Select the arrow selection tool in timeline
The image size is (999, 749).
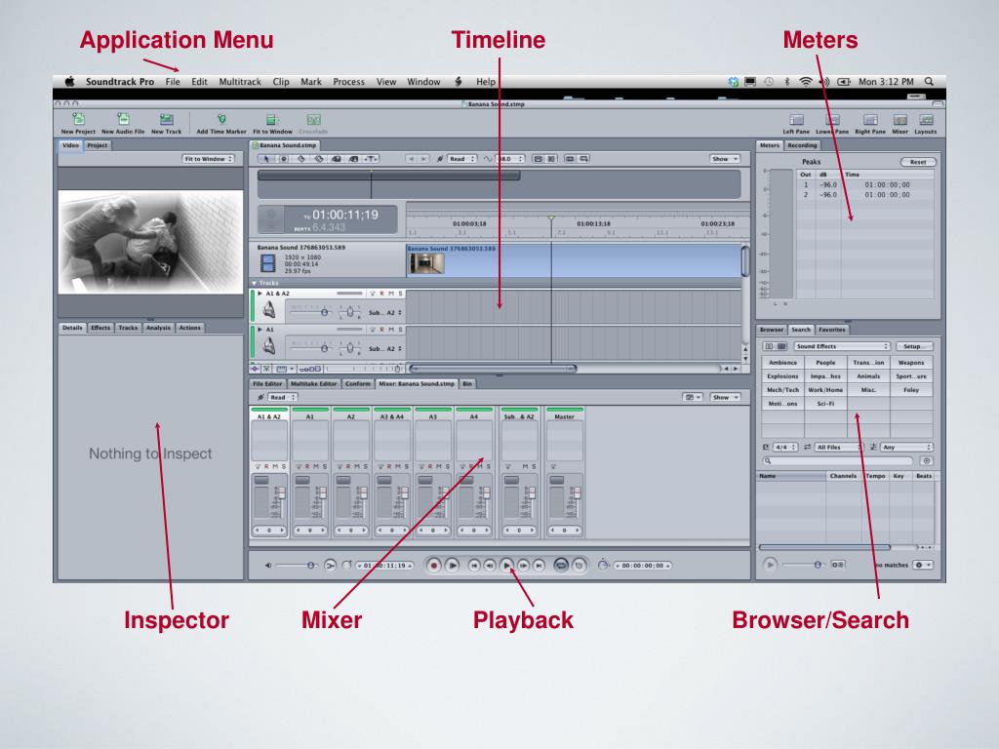click(x=267, y=159)
